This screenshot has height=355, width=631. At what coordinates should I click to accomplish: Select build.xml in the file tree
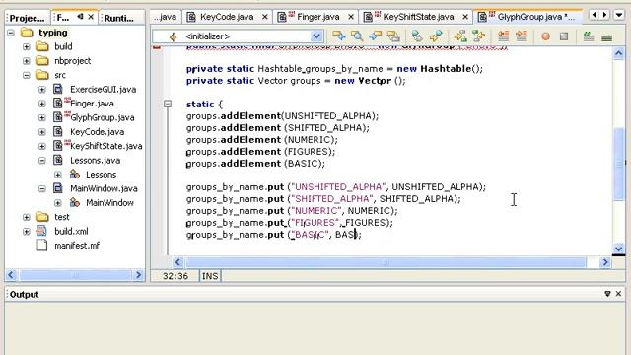click(x=71, y=231)
